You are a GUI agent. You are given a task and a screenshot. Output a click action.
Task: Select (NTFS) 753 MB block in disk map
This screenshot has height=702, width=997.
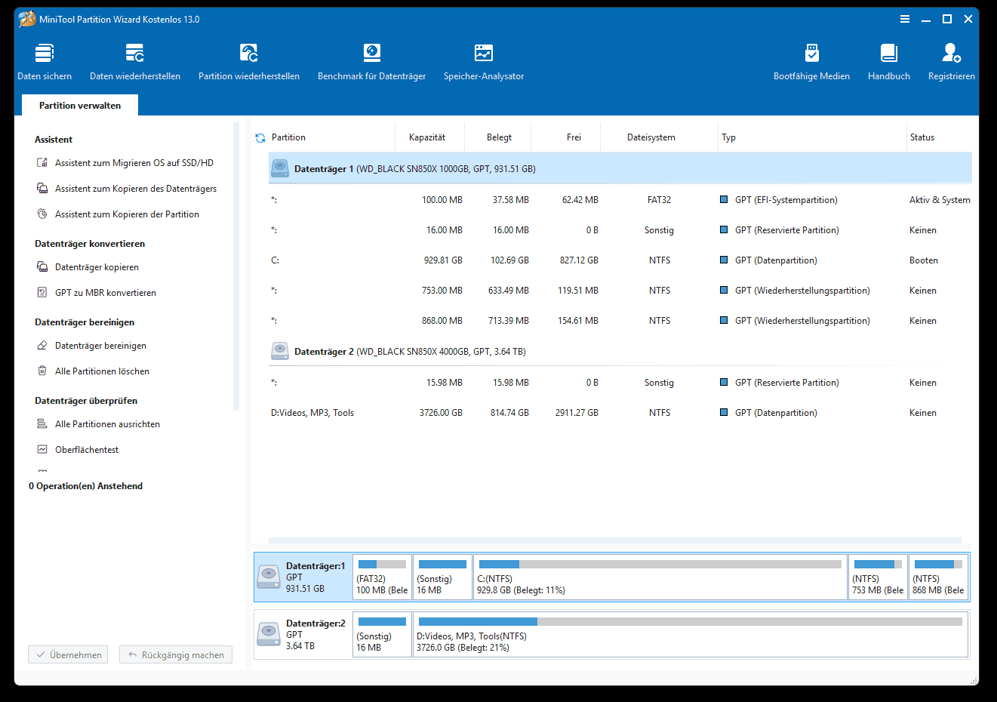coord(878,577)
